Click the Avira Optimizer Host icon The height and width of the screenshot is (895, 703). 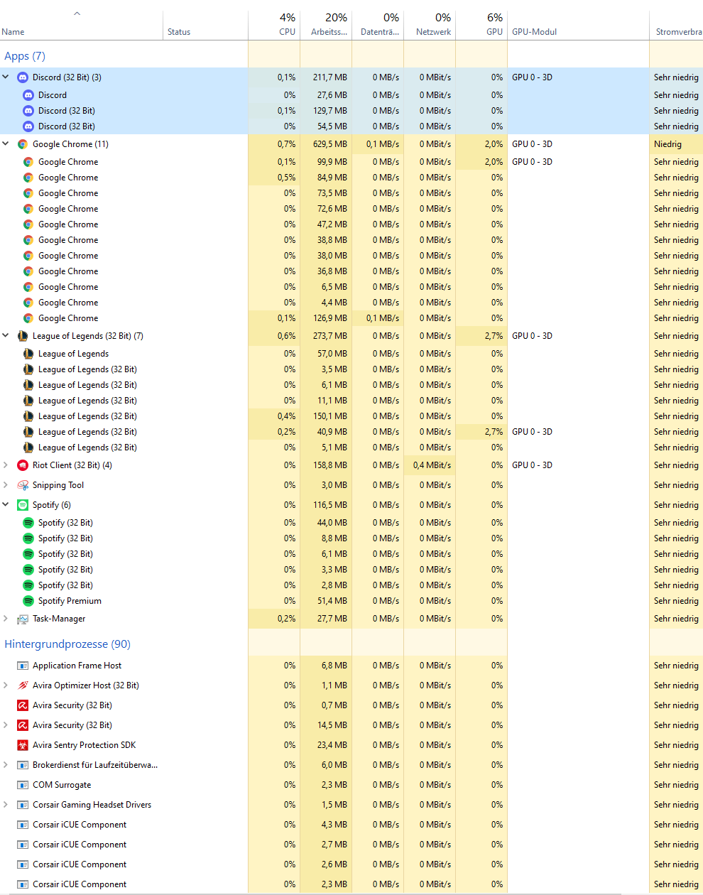tap(23, 685)
